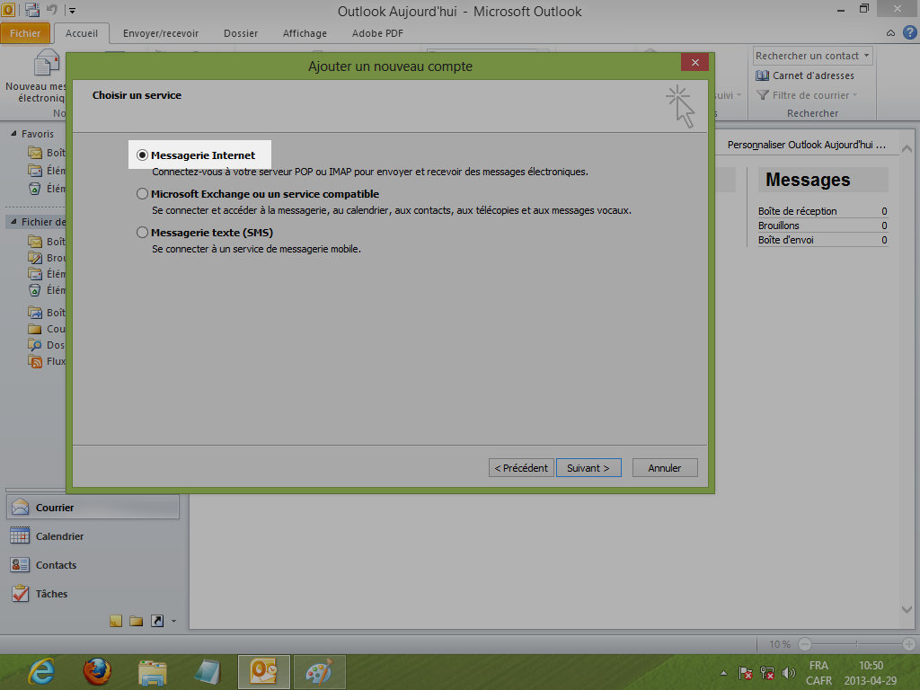920x690 pixels.
Task: Switch to the Dossier ribbon tab
Action: tap(241, 33)
